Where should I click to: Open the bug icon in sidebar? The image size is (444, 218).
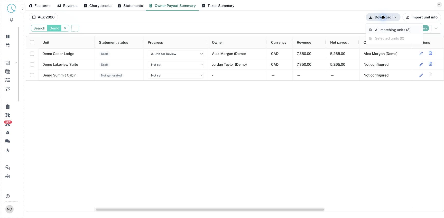coord(8,133)
